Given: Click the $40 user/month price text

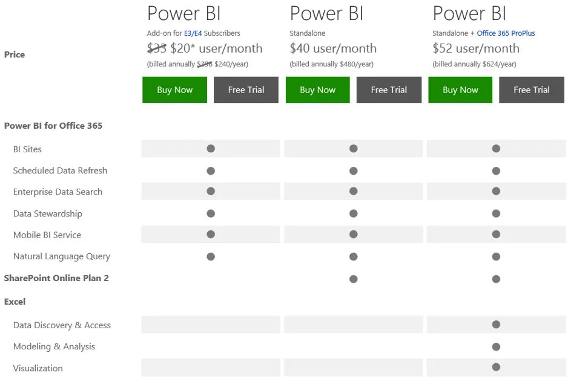Looking at the screenshot, I should [x=333, y=48].
